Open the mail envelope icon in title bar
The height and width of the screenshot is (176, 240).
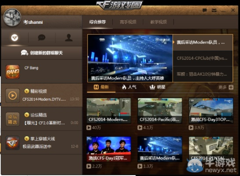click(x=214, y=10)
